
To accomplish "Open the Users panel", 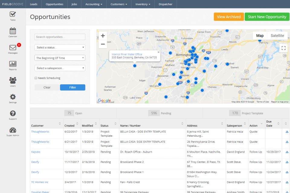I will click(x=12, y=81).
